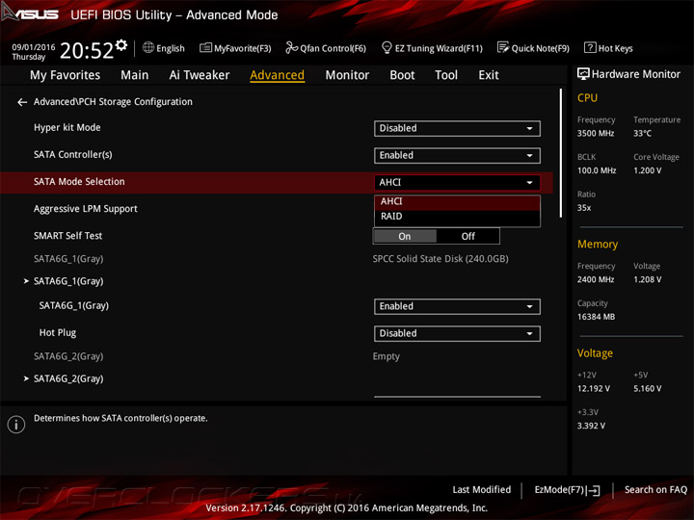Screen dimensions: 694x520
Task: Open the Hot Plug dropdown
Action: pyautogui.click(x=457, y=333)
